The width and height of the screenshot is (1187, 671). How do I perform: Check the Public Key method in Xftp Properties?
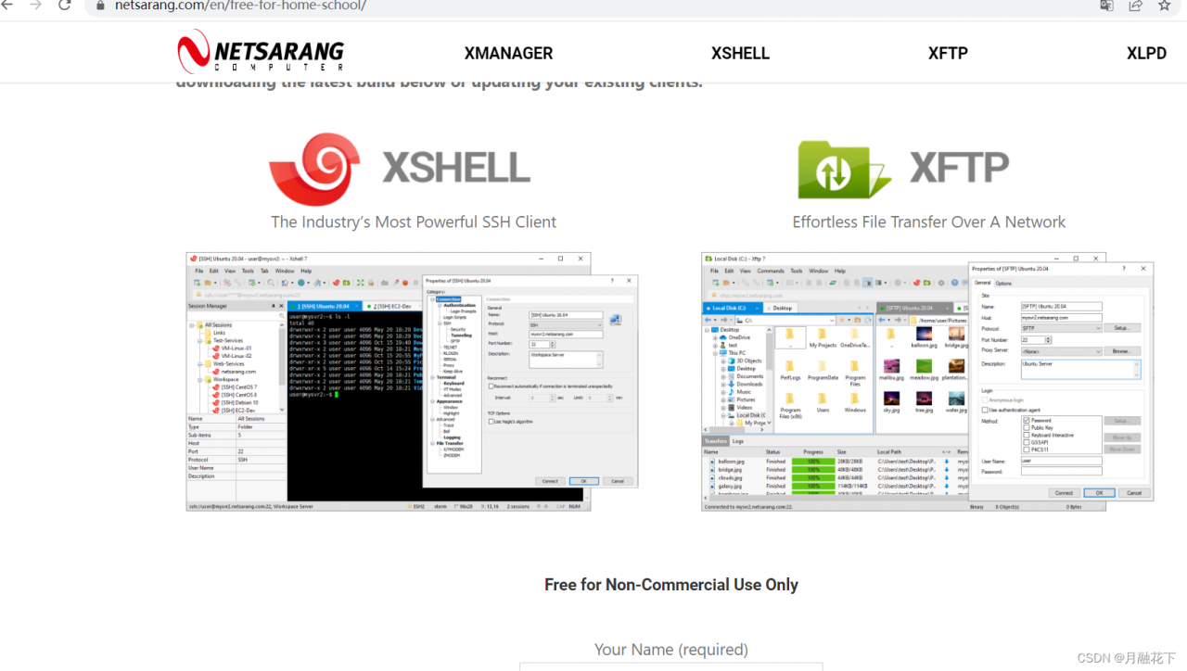tap(1027, 428)
